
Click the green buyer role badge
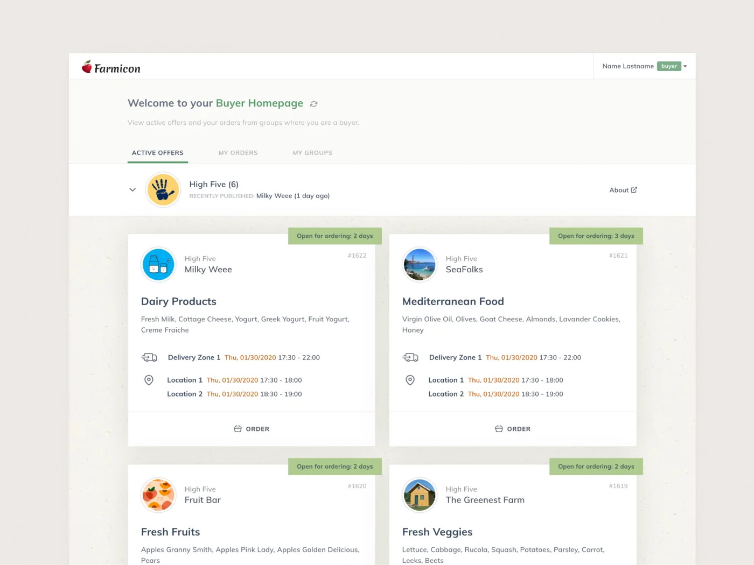click(669, 66)
